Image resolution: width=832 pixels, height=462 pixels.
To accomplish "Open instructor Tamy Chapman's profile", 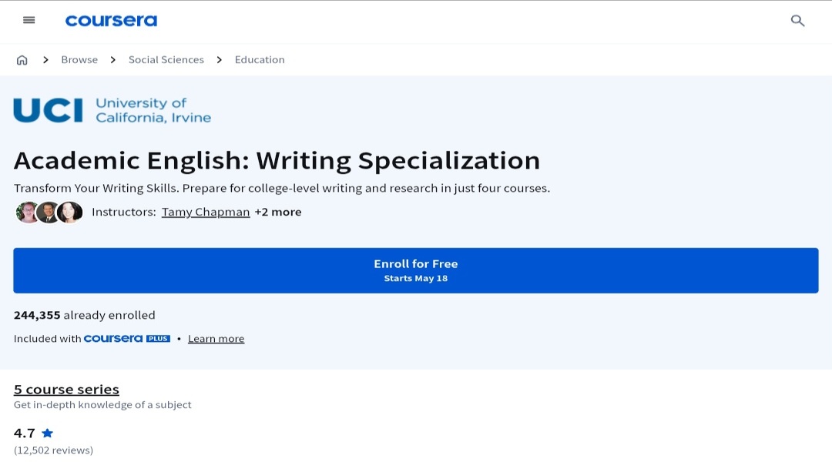I will (x=206, y=212).
